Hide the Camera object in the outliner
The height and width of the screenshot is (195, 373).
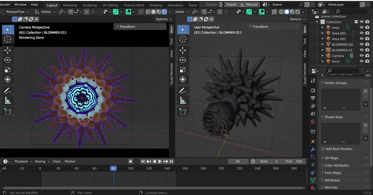pyautogui.click(x=361, y=56)
